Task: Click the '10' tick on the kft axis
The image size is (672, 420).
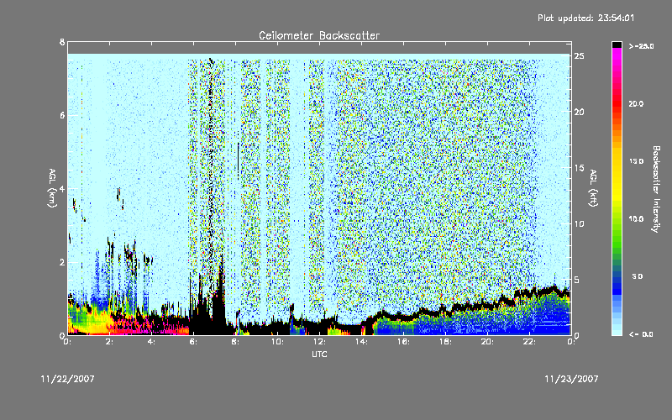Action: [x=579, y=223]
